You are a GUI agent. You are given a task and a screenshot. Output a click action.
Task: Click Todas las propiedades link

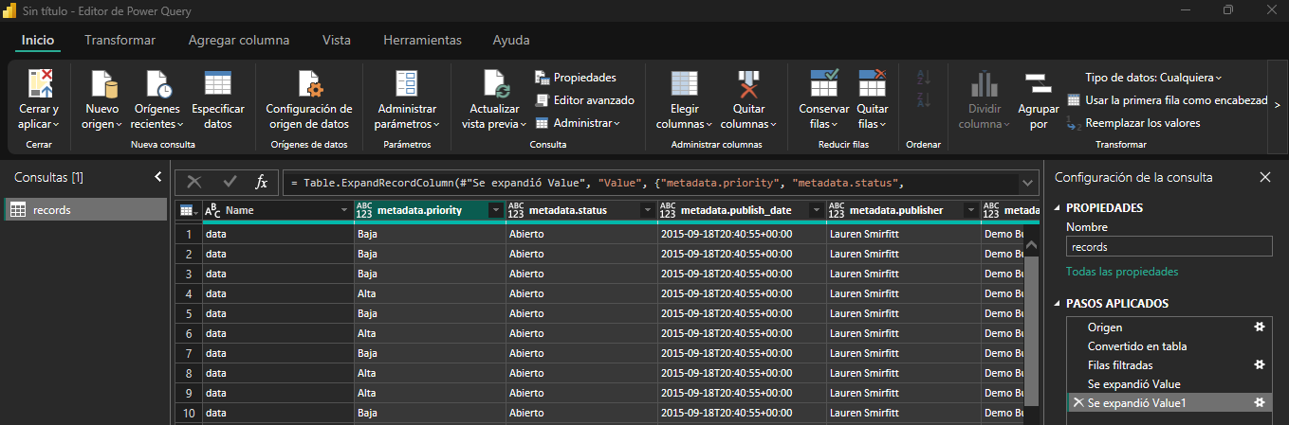point(1122,272)
